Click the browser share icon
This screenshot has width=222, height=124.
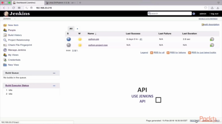coord(212,8)
